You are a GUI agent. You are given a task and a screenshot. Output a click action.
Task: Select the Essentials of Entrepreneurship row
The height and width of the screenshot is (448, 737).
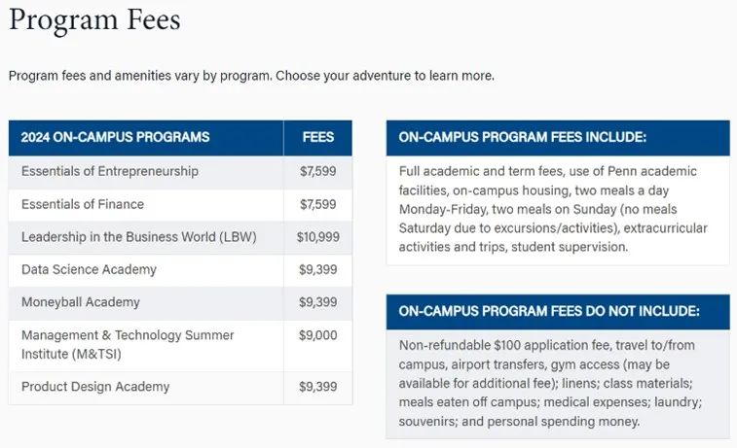coord(180,172)
